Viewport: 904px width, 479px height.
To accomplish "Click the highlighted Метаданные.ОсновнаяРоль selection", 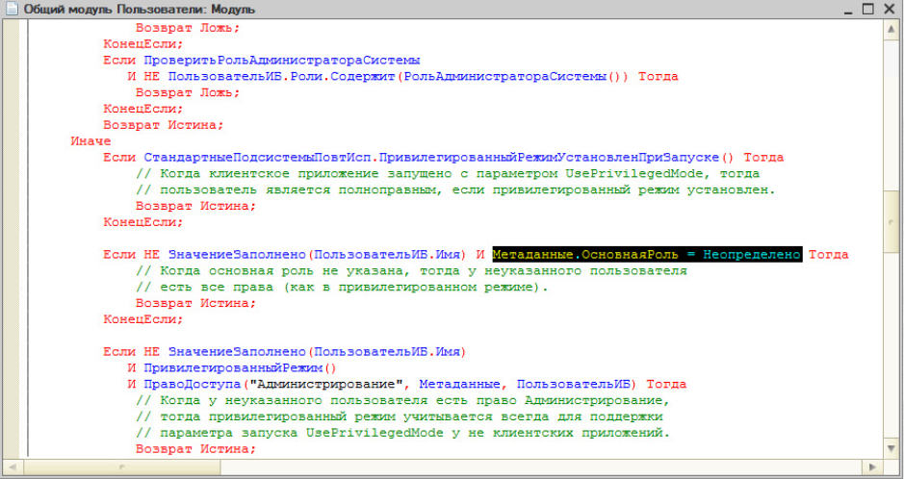I will pyautogui.click(x=646, y=255).
